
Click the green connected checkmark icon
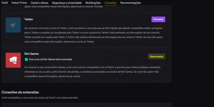tap(26, 60)
